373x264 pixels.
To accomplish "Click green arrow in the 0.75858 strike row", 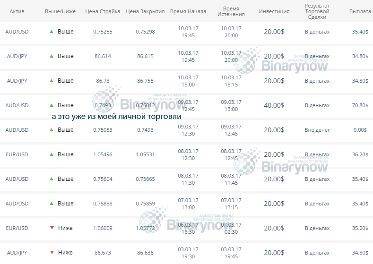I will [52, 204].
